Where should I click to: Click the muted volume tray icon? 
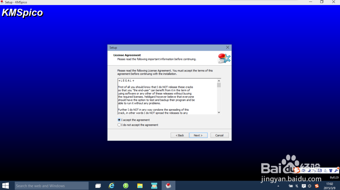(297, 186)
